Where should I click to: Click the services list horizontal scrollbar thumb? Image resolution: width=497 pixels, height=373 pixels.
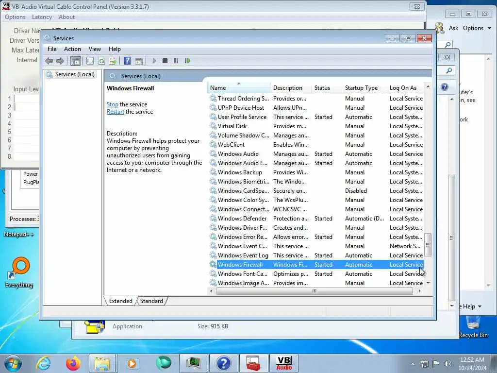(x=314, y=291)
